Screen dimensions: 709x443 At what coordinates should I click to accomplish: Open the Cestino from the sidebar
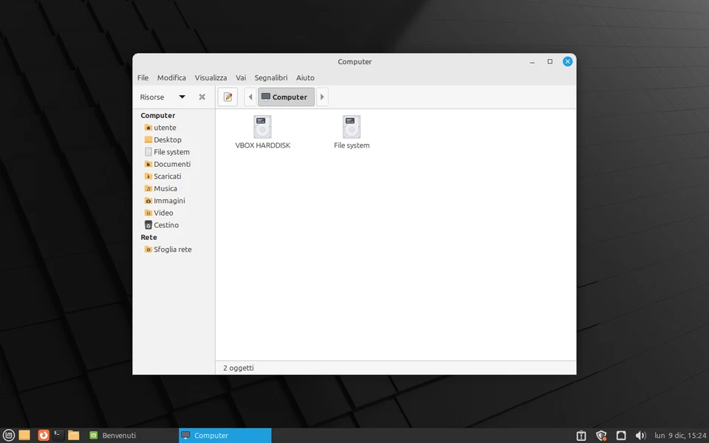point(165,224)
